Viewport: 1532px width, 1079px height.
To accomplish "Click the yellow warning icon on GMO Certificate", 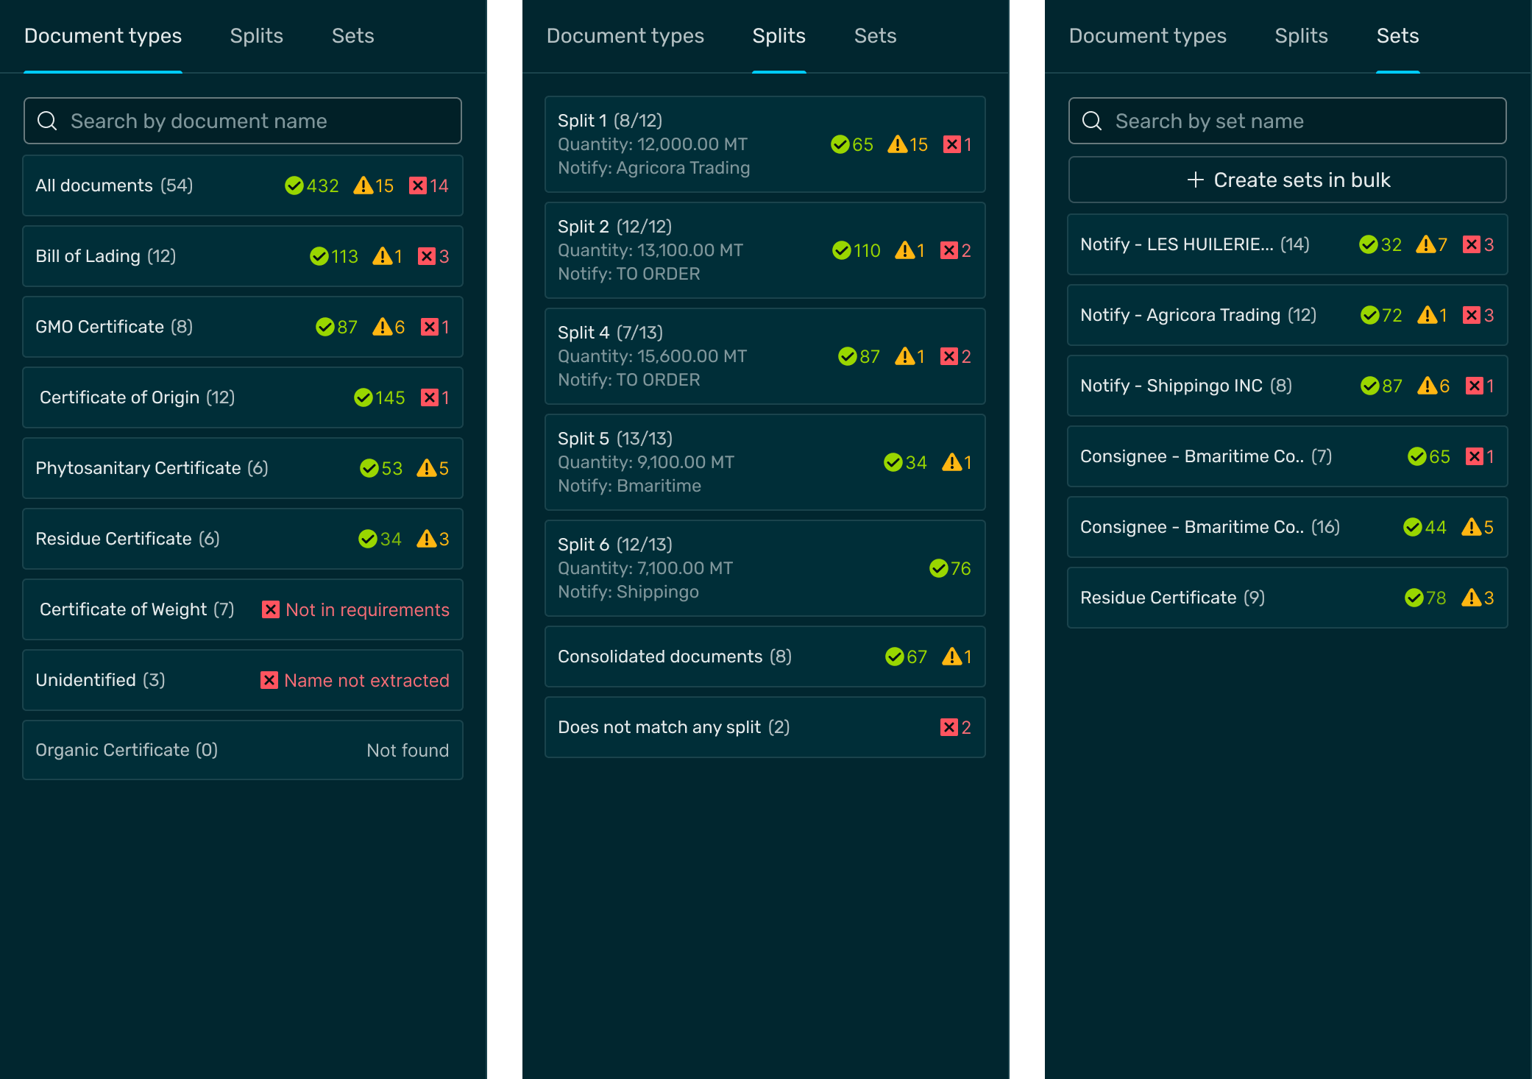I will pyautogui.click(x=382, y=327).
